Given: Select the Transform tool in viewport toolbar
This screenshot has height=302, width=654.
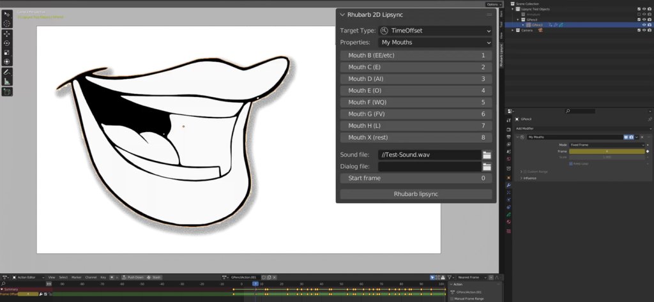Looking at the screenshot, I should (7, 62).
